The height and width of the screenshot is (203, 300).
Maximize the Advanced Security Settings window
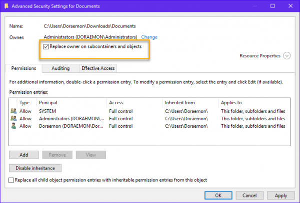click(x=272, y=6)
